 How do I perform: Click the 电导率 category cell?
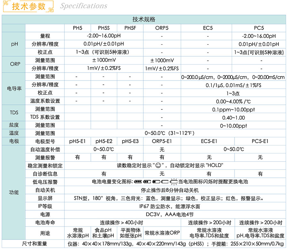pos(14,89)
